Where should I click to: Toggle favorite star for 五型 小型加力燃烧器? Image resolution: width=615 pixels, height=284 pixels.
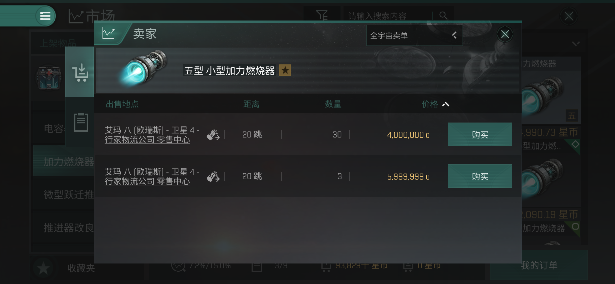285,70
